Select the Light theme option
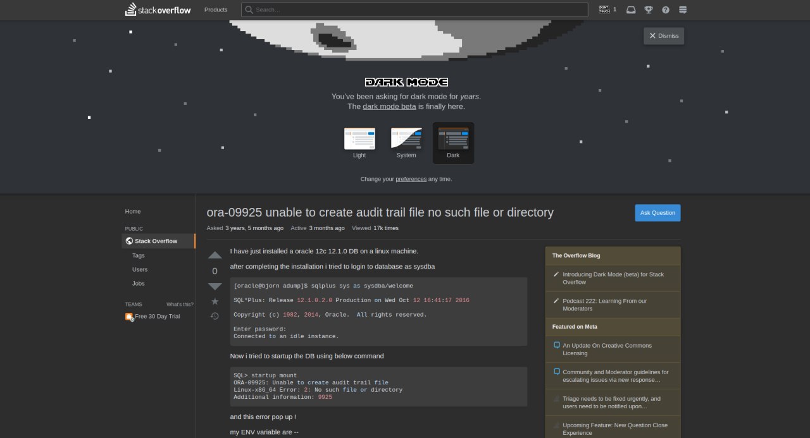This screenshot has width=810, height=438. (359, 143)
